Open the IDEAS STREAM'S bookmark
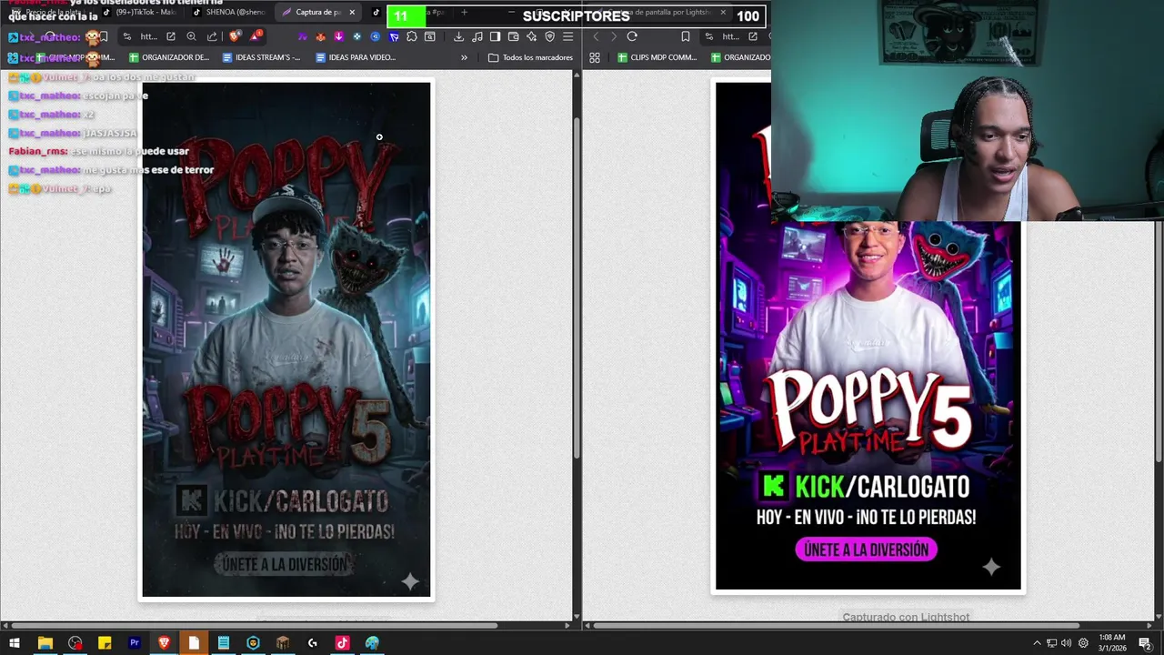 coord(261,57)
